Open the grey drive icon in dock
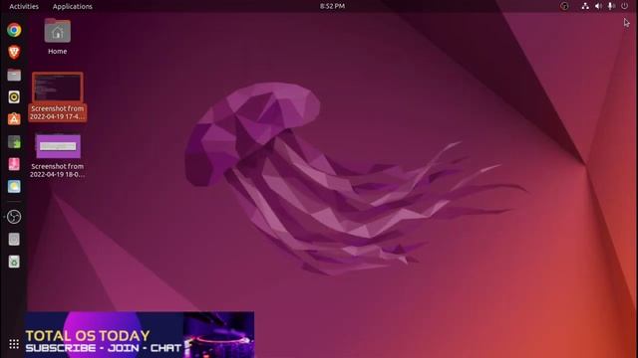638x358 pixels. point(14,240)
